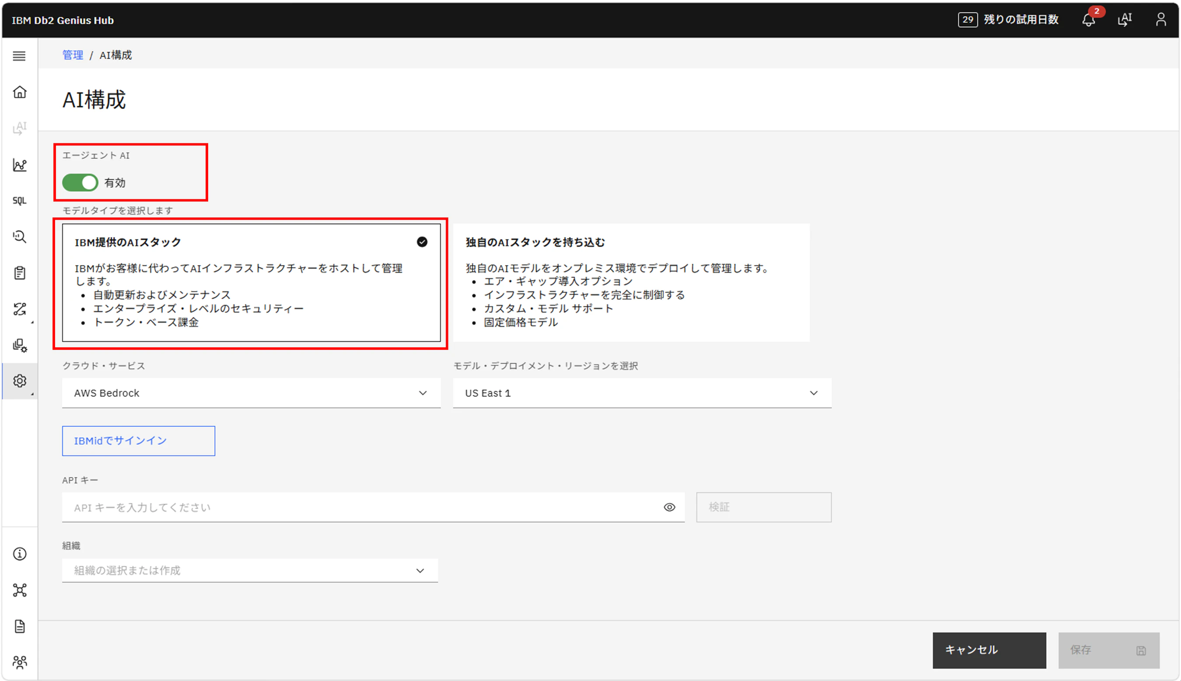The image size is (1181, 681).
Task: Click the IBMidでサインイン button
Action: point(139,440)
